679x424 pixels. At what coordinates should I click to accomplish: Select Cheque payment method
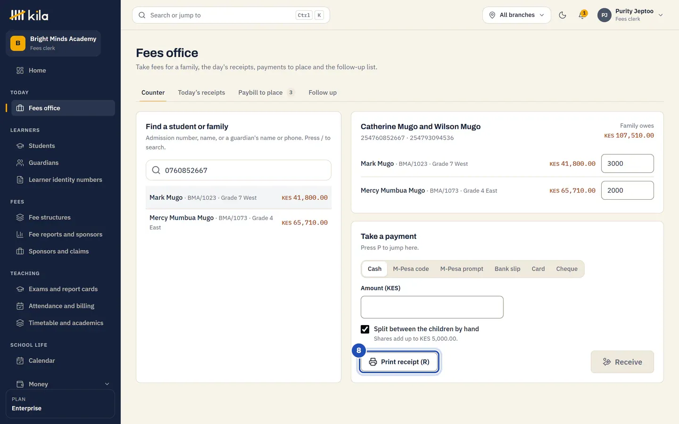(x=567, y=269)
